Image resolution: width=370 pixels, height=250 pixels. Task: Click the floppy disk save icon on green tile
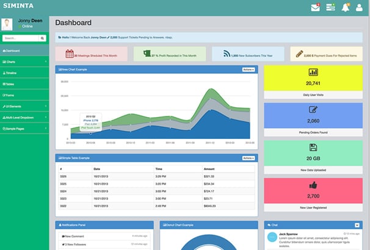(313, 148)
